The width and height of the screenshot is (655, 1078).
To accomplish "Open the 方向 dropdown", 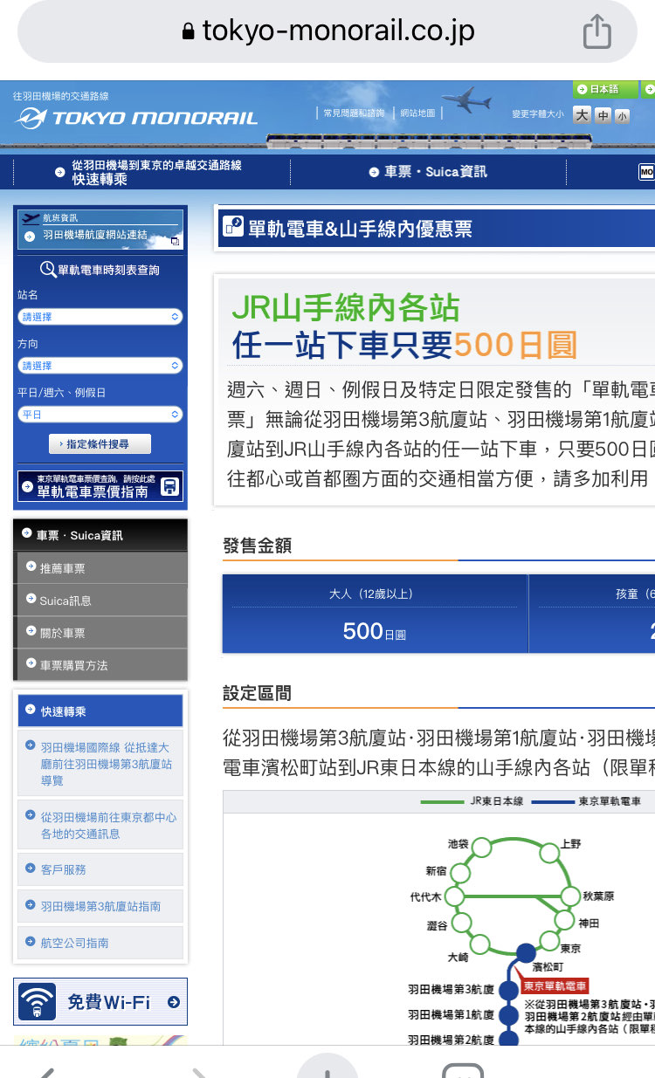I will click(100, 366).
